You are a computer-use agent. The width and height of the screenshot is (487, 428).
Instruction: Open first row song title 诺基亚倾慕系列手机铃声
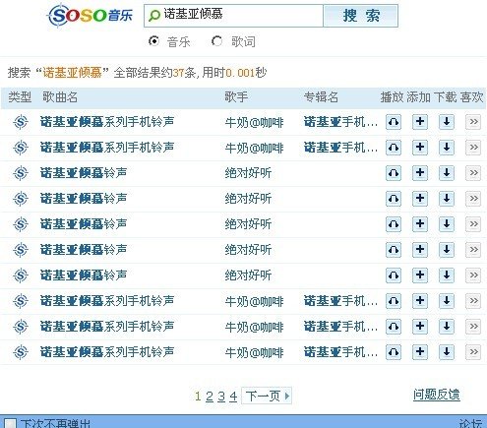[107, 122]
